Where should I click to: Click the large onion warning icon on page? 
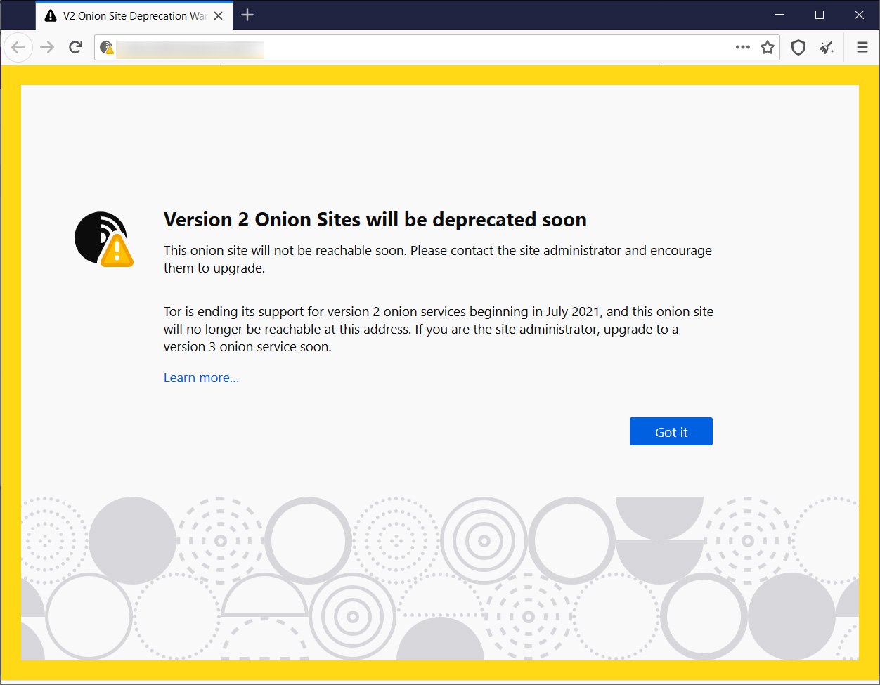[x=103, y=239]
